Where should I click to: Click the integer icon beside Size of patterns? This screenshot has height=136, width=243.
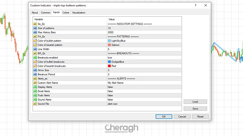point(35,28)
